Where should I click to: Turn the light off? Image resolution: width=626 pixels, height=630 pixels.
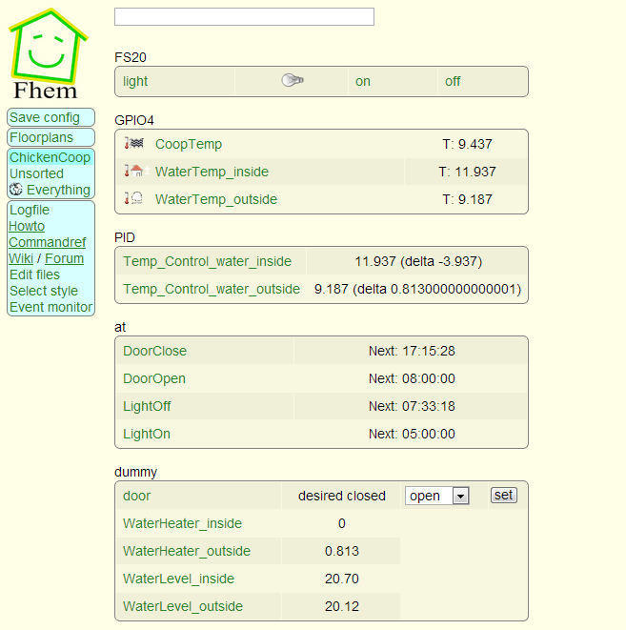(x=453, y=81)
